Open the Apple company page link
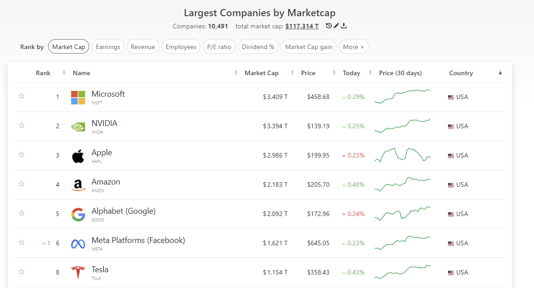 coord(101,153)
